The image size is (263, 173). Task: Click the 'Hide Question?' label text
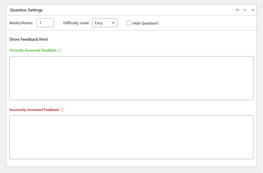tap(145, 23)
